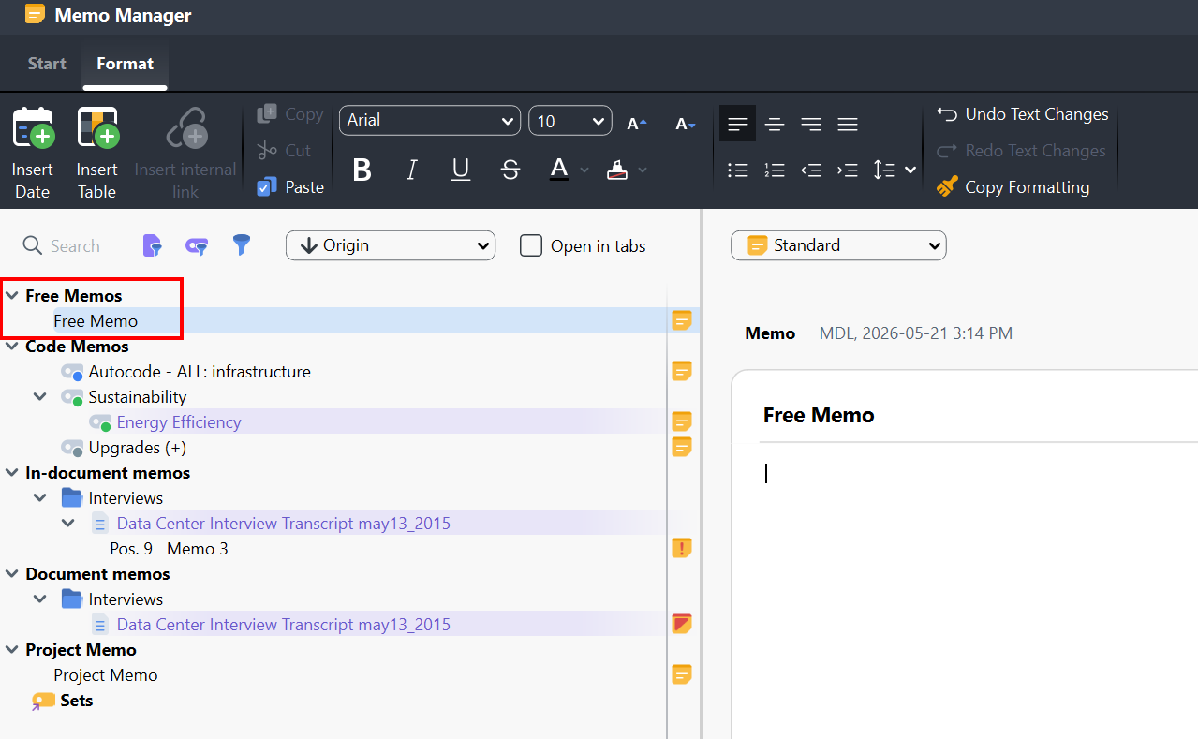The image size is (1198, 739).
Task: Collapse the Free Memos group
Action: click(x=12, y=296)
